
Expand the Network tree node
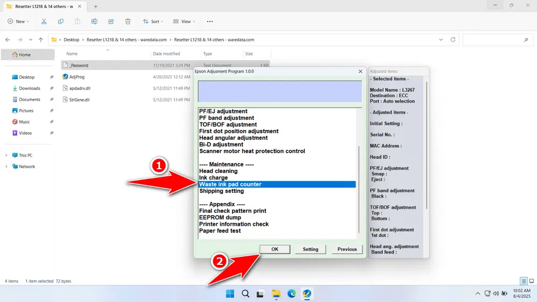(6, 167)
